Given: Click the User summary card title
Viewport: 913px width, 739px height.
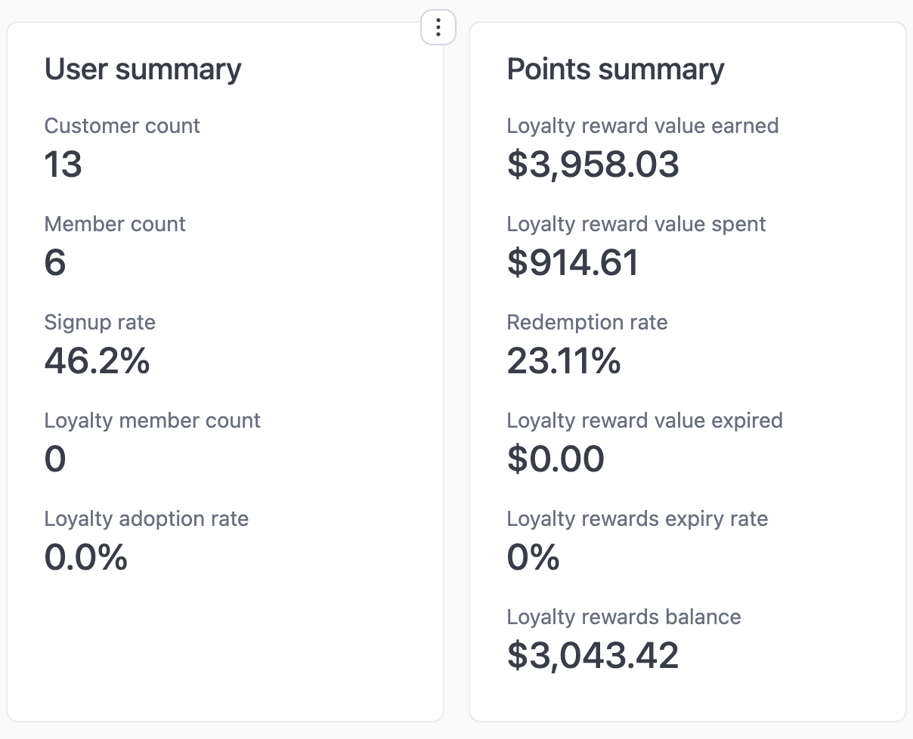Looking at the screenshot, I should click(x=143, y=69).
